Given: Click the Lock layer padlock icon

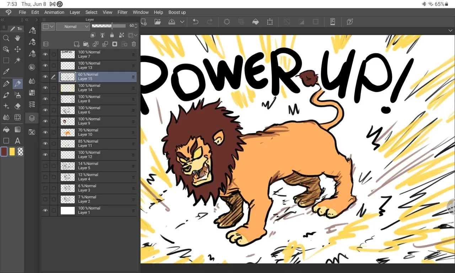Looking at the screenshot, I should (112, 35).
